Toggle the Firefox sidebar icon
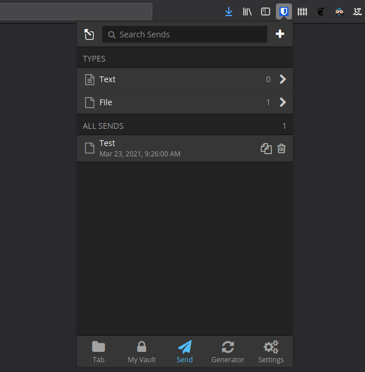 point(266,11)
